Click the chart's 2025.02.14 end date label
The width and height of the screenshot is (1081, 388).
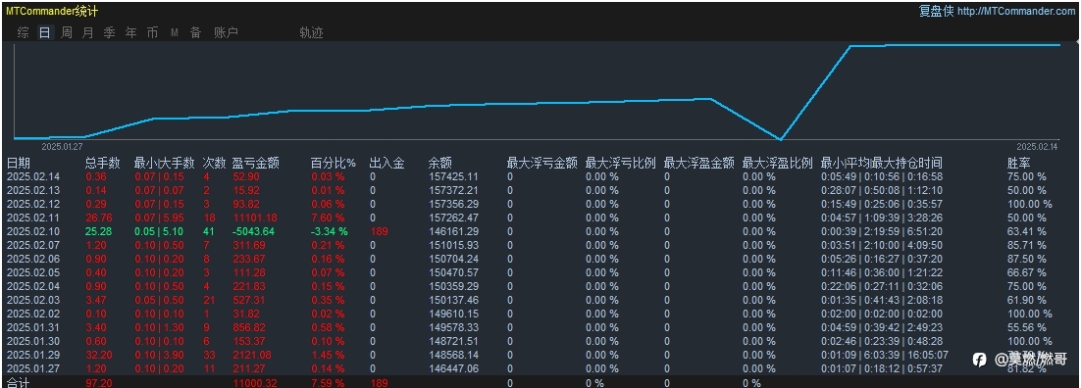[1037, 146]
